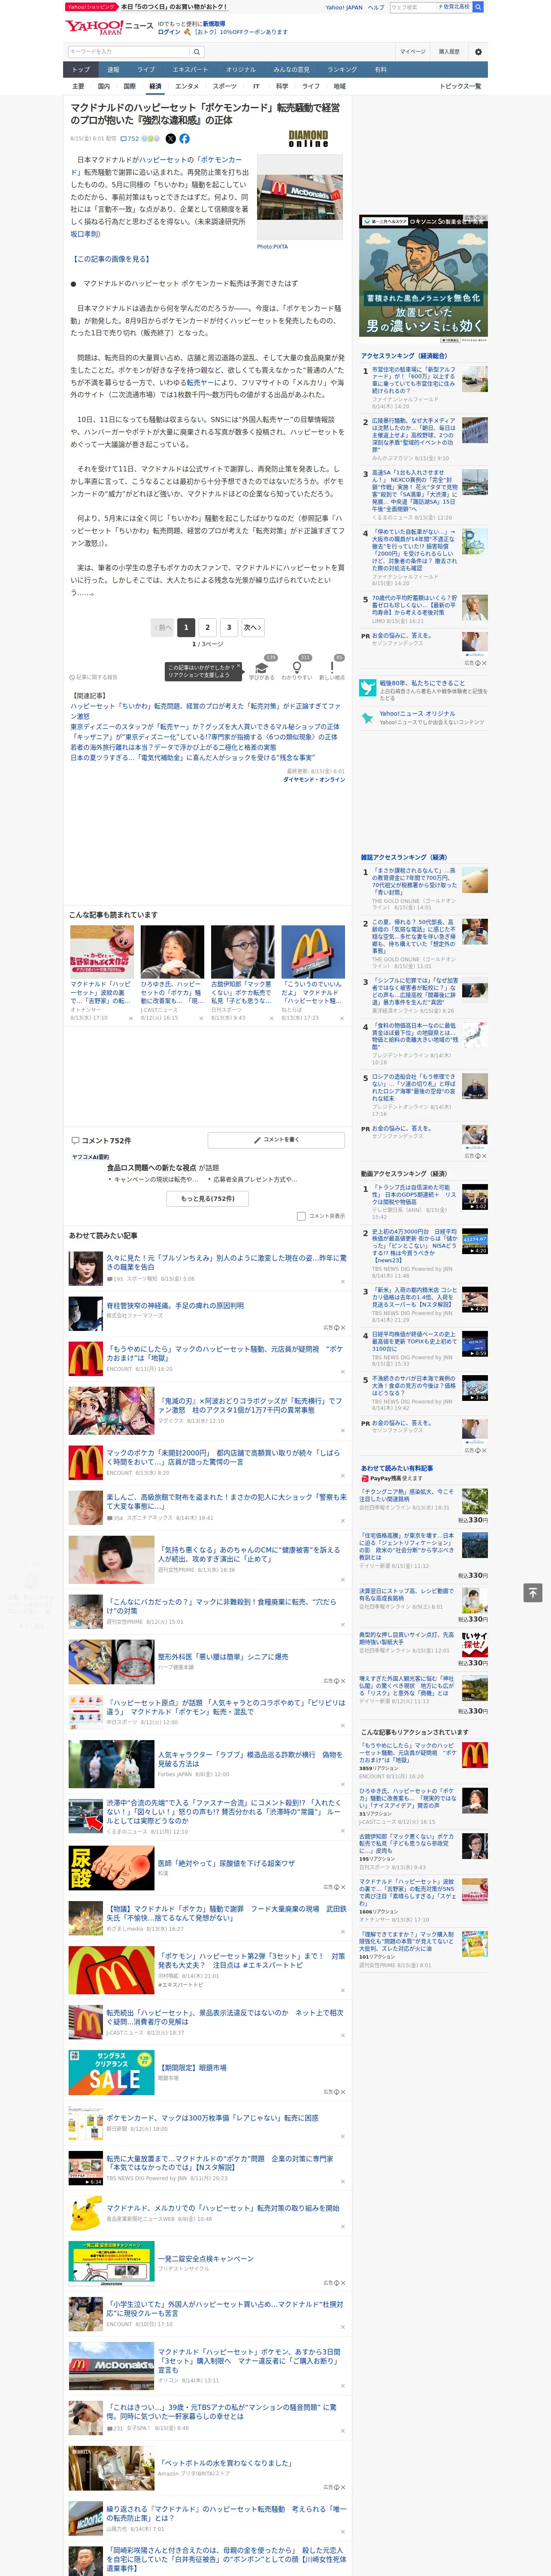This screenshot has height=2576, width=551.
Task: Click the scroll-to-top arrow button
Action: pos(533,1593)
